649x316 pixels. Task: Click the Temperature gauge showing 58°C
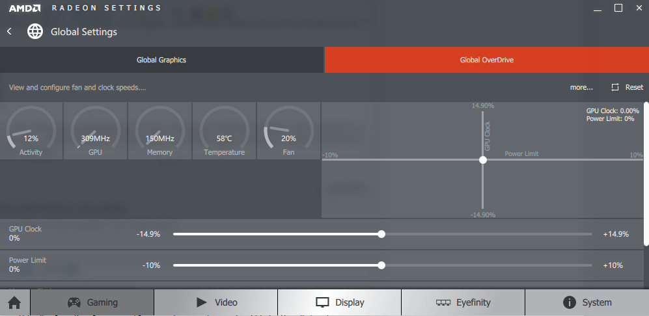[225, 131]
